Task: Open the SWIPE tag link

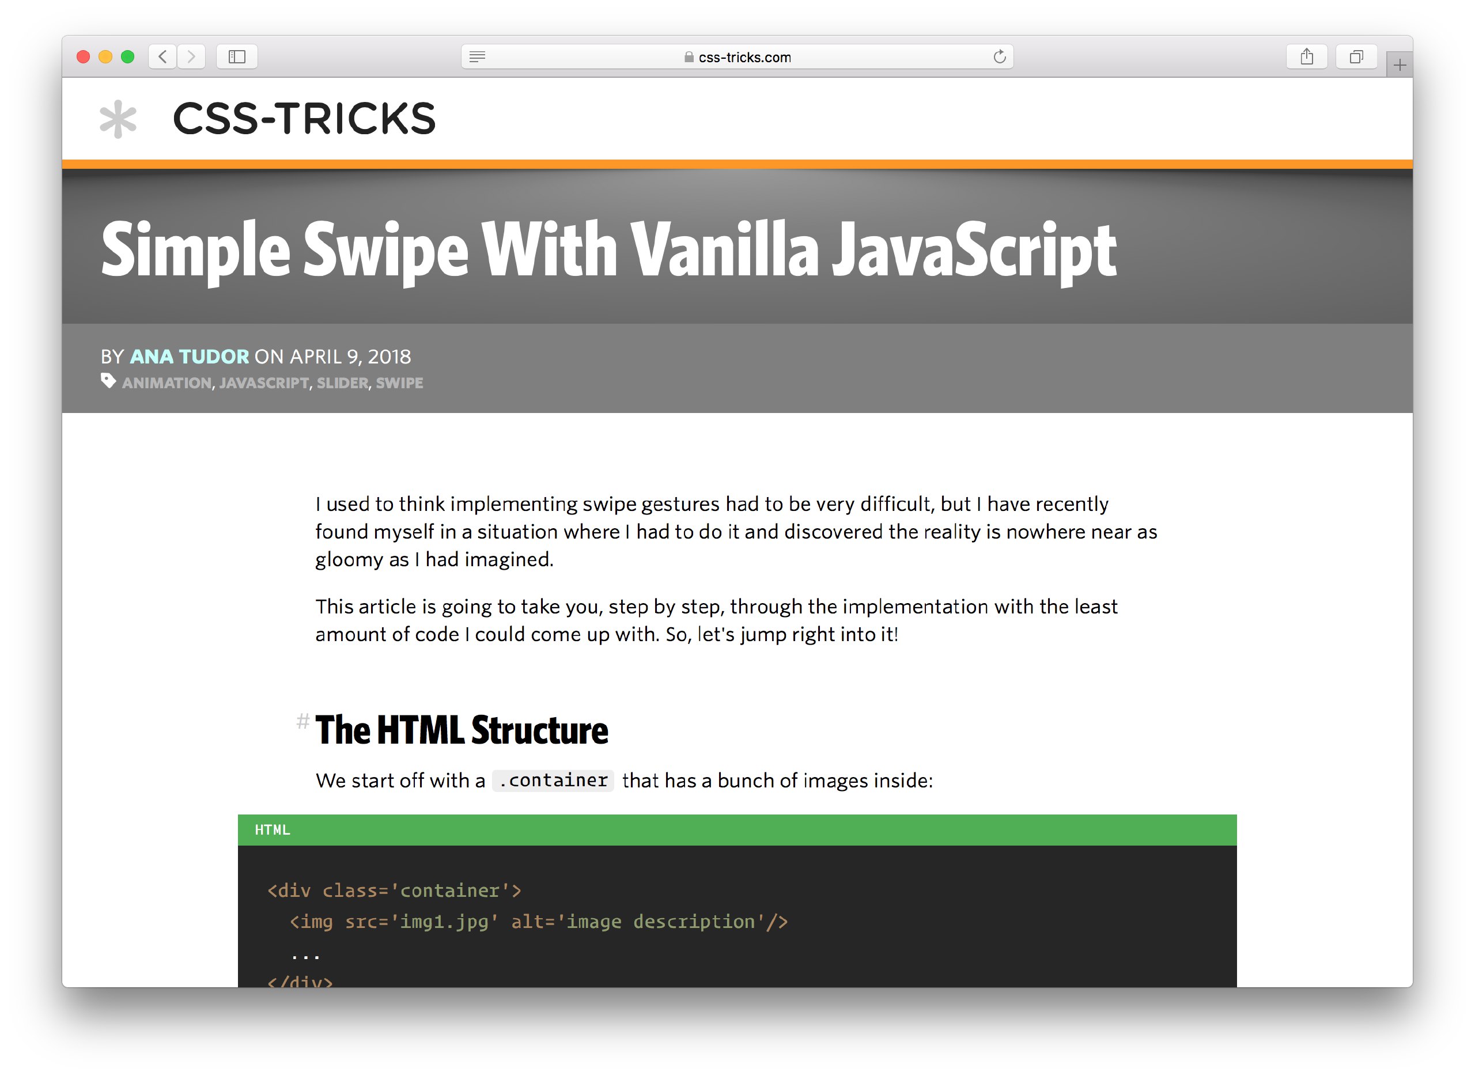Action: (399, 383)
